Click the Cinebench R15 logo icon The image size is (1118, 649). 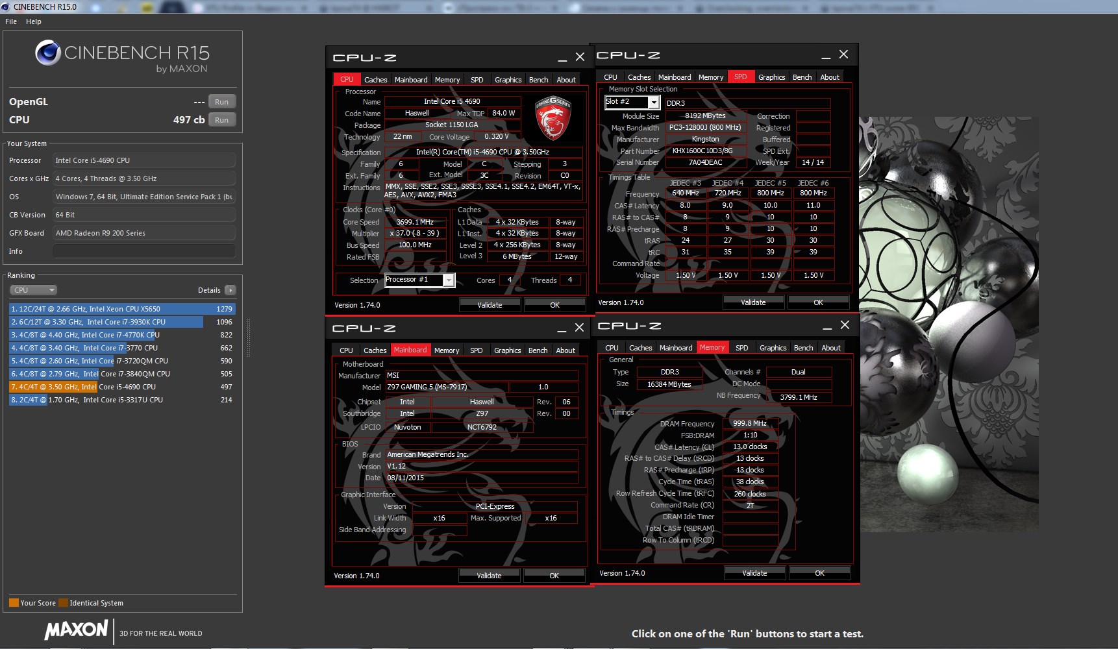[48, 53]
